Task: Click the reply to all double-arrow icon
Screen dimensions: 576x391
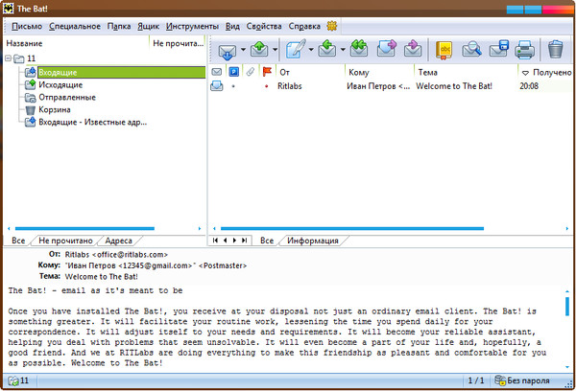Action: coord(359,49)
